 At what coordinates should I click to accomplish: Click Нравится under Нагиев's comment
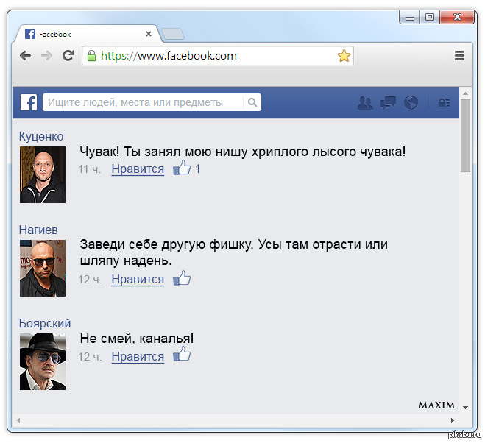(138, 280)
